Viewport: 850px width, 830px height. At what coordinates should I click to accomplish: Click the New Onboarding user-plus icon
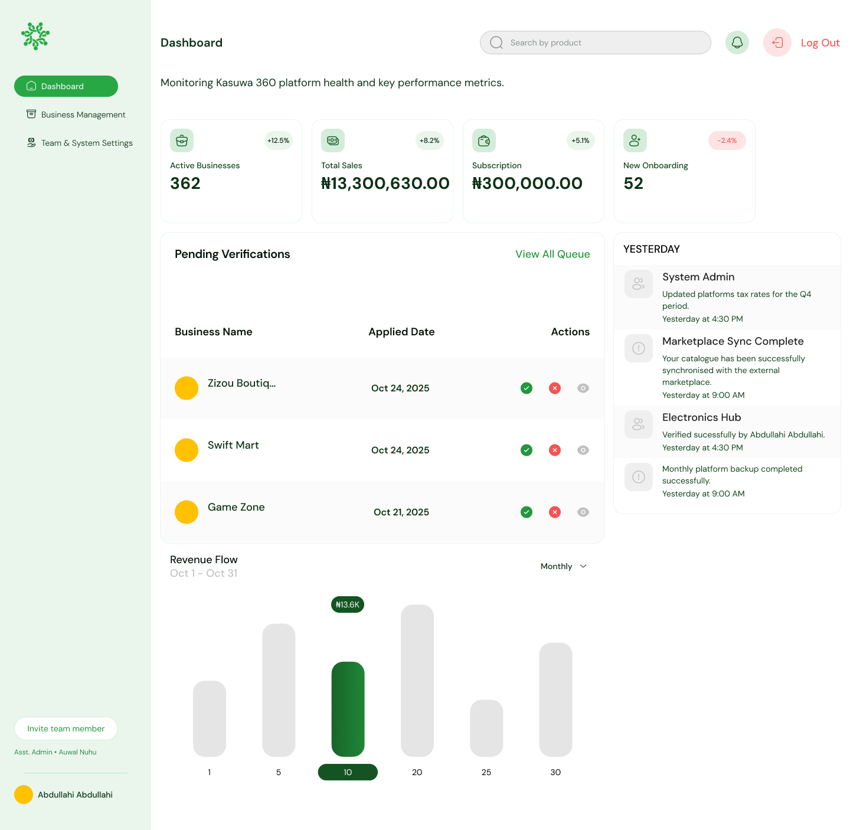pos(635,140)
